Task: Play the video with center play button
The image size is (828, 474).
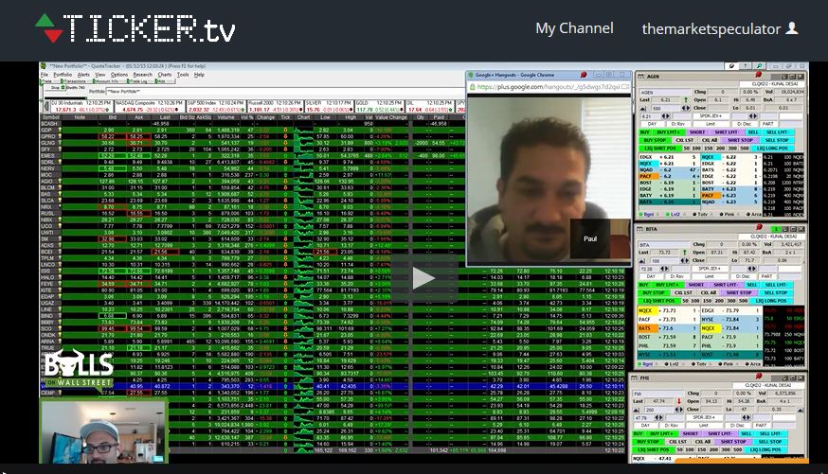Action: click(424, 278)
